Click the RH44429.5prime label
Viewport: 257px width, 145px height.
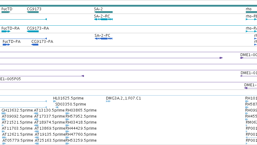tap(81, 128)
